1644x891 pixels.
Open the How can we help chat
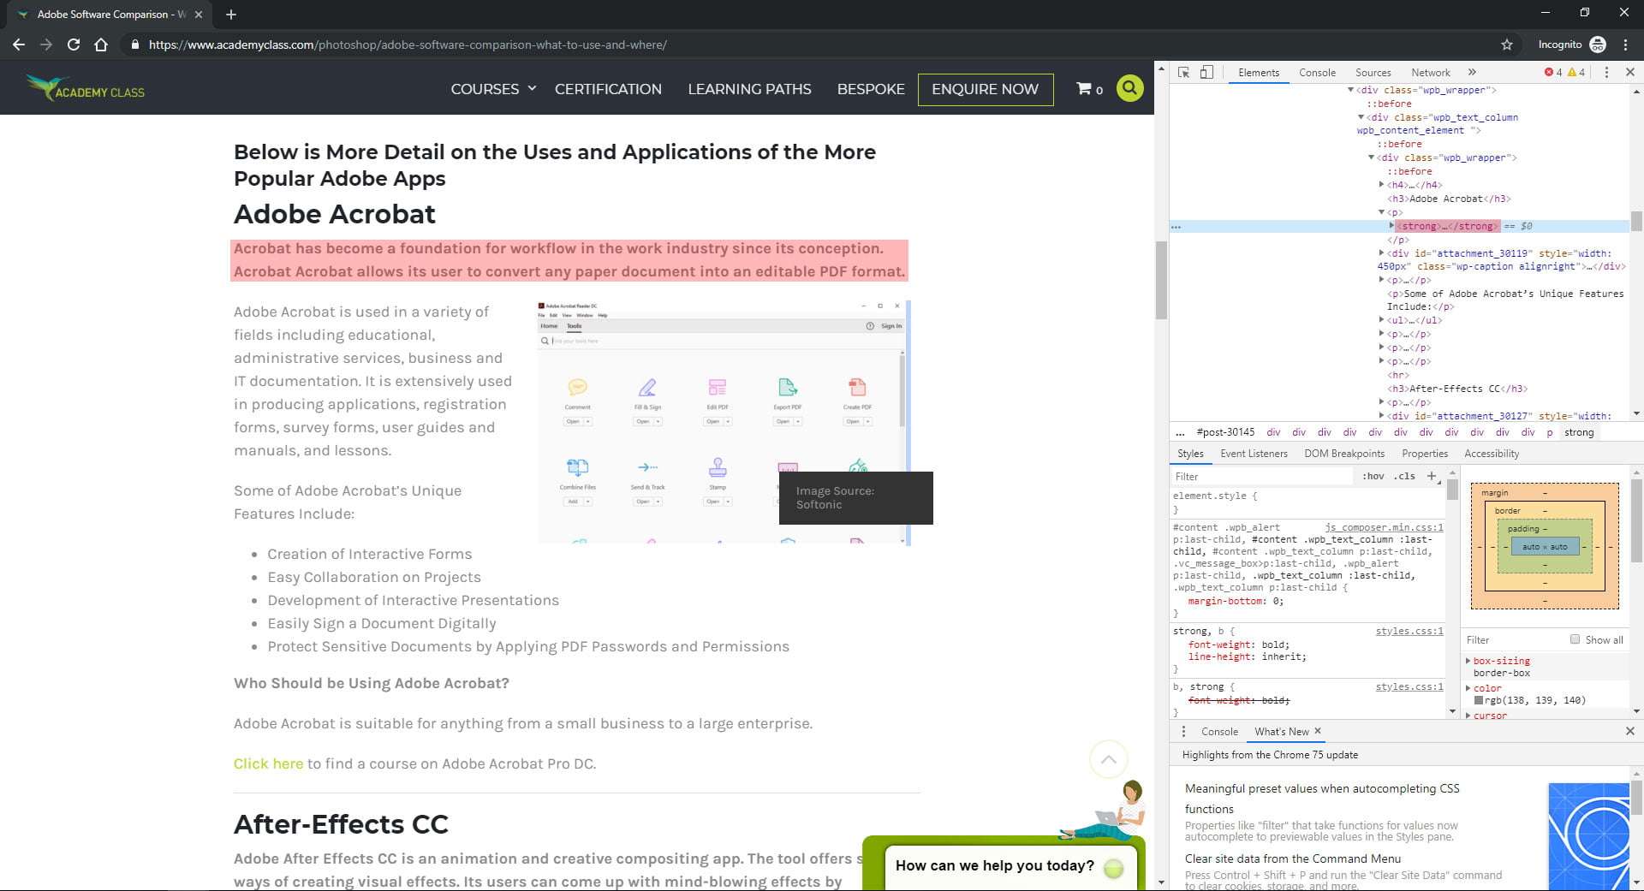tap(1004, 865)
